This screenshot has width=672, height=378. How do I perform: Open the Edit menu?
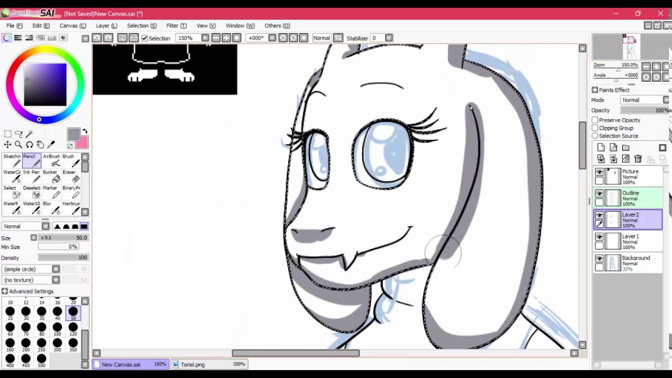click(x=41, y=26)
